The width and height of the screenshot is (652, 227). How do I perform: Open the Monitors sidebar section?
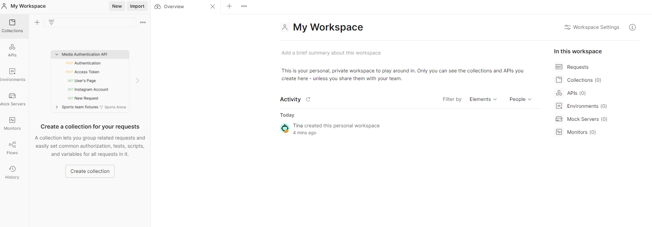click(12, 124)
